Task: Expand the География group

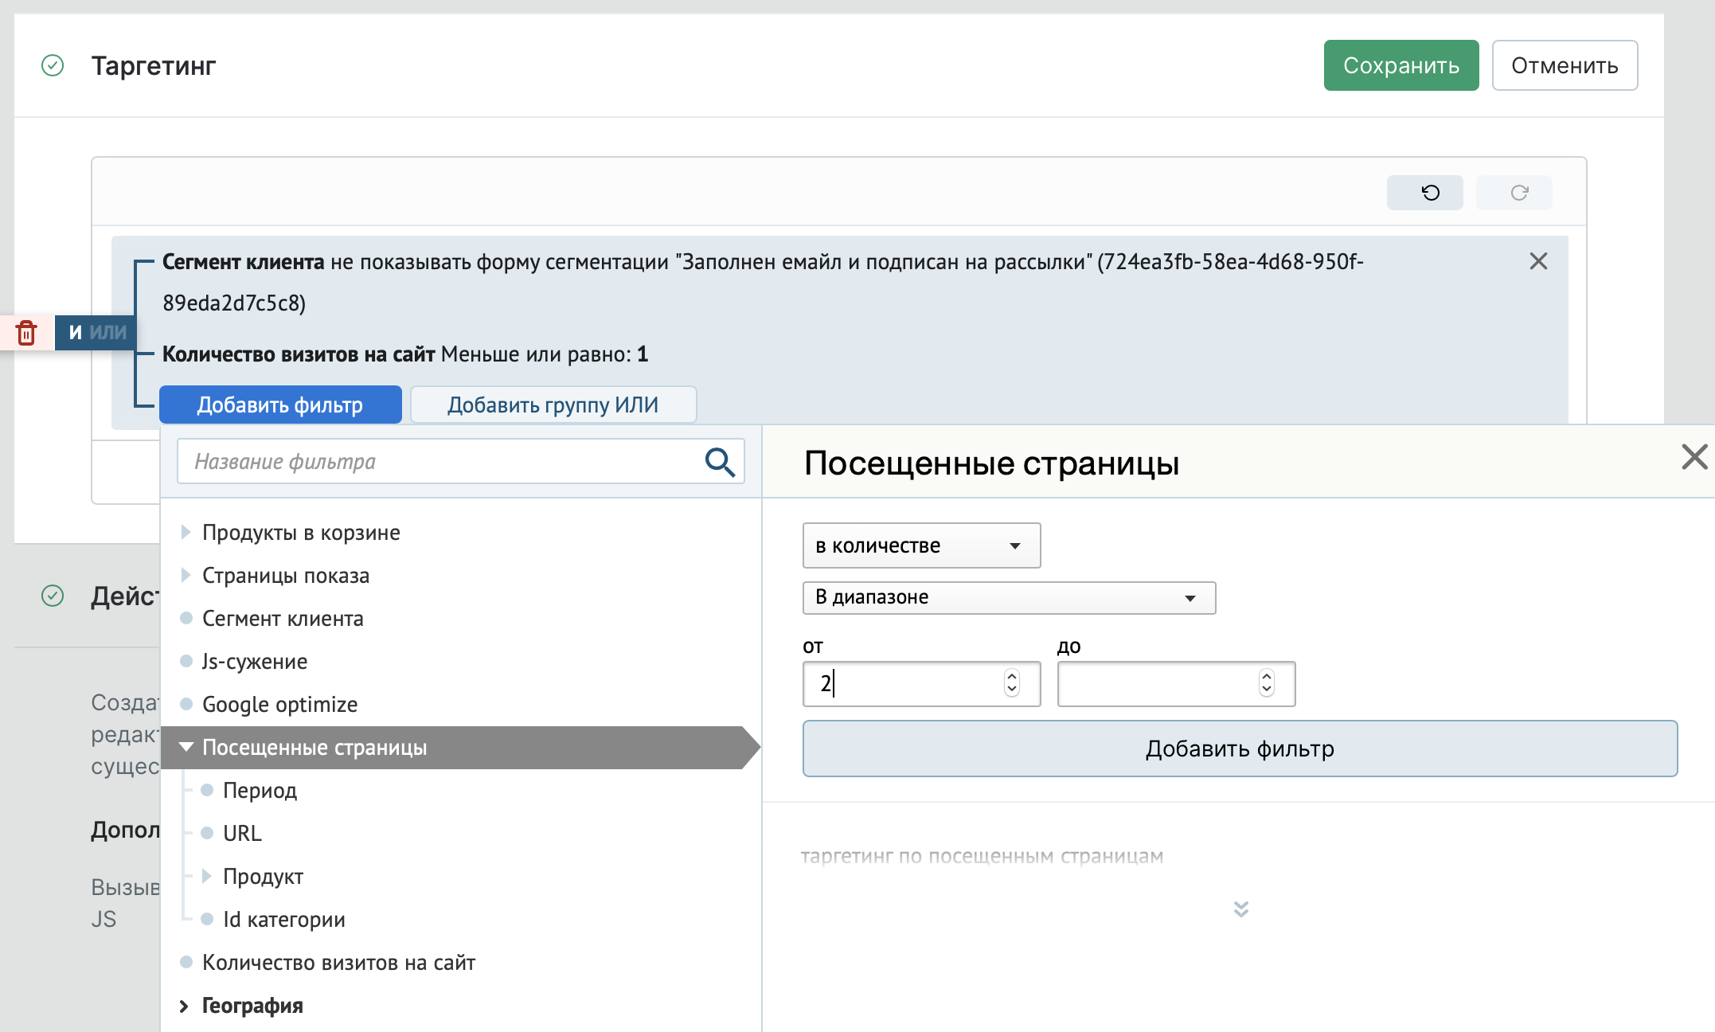Action: (184, 1006)
